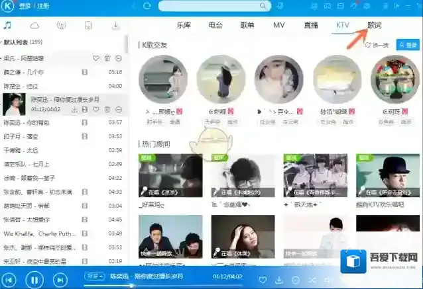
Task: Delete the playing 陈奕迅 song from list
Action: 107,110
